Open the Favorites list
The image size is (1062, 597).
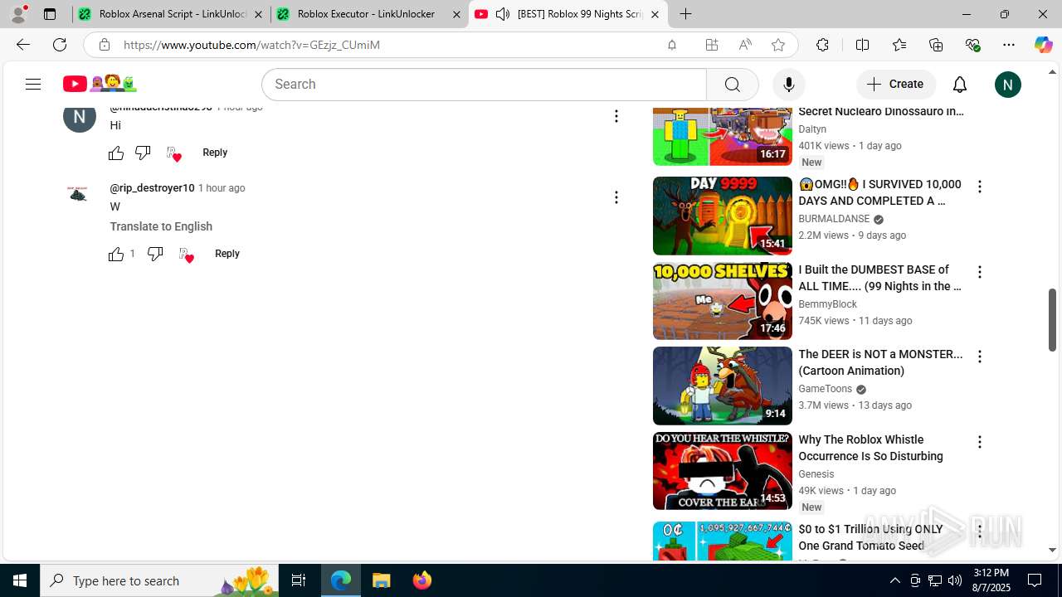(x=899, y=45)
